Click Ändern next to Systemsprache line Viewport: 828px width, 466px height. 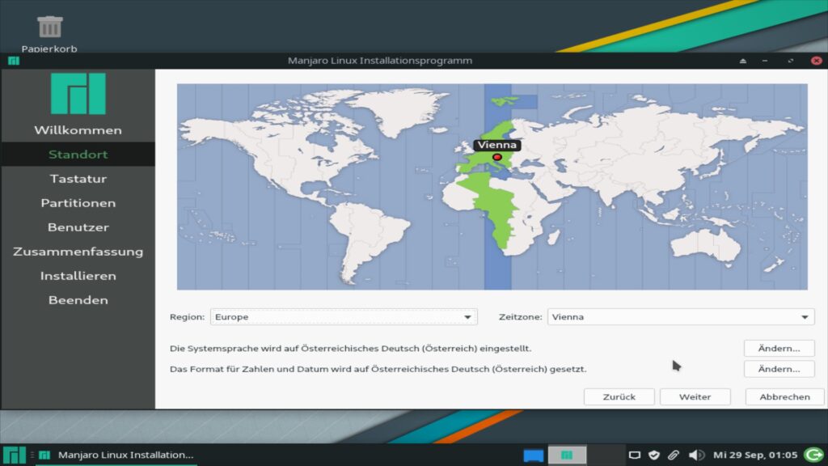click(x=779, y=348)
